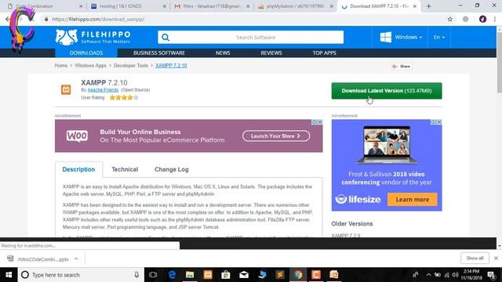Click the Search Software field
The height and width of the screenshot is (282, 502).
pyautogui.click(x=251, y=38)
